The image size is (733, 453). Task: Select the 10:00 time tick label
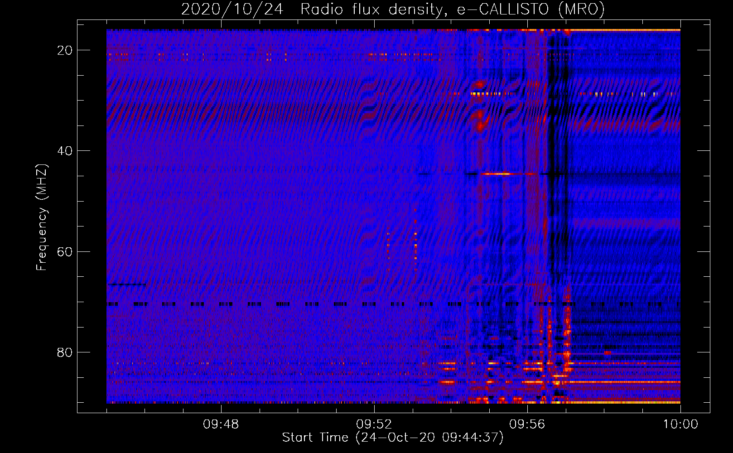click(x=680, y=424)
